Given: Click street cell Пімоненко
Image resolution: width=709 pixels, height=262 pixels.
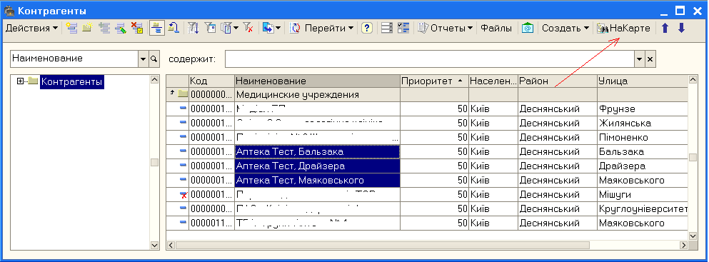Looking at the screenshot, I should (x=643, y=138).
